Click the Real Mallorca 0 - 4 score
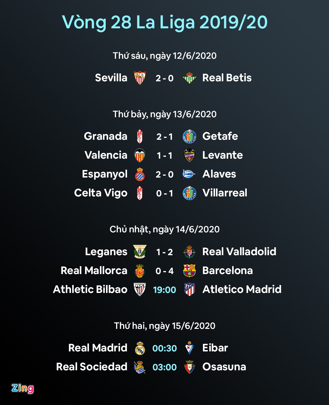 point(164,271)
